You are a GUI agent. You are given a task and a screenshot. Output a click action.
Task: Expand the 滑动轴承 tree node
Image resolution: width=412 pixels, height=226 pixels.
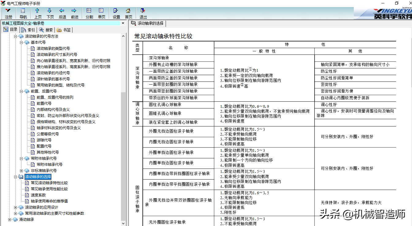(9, 220)
